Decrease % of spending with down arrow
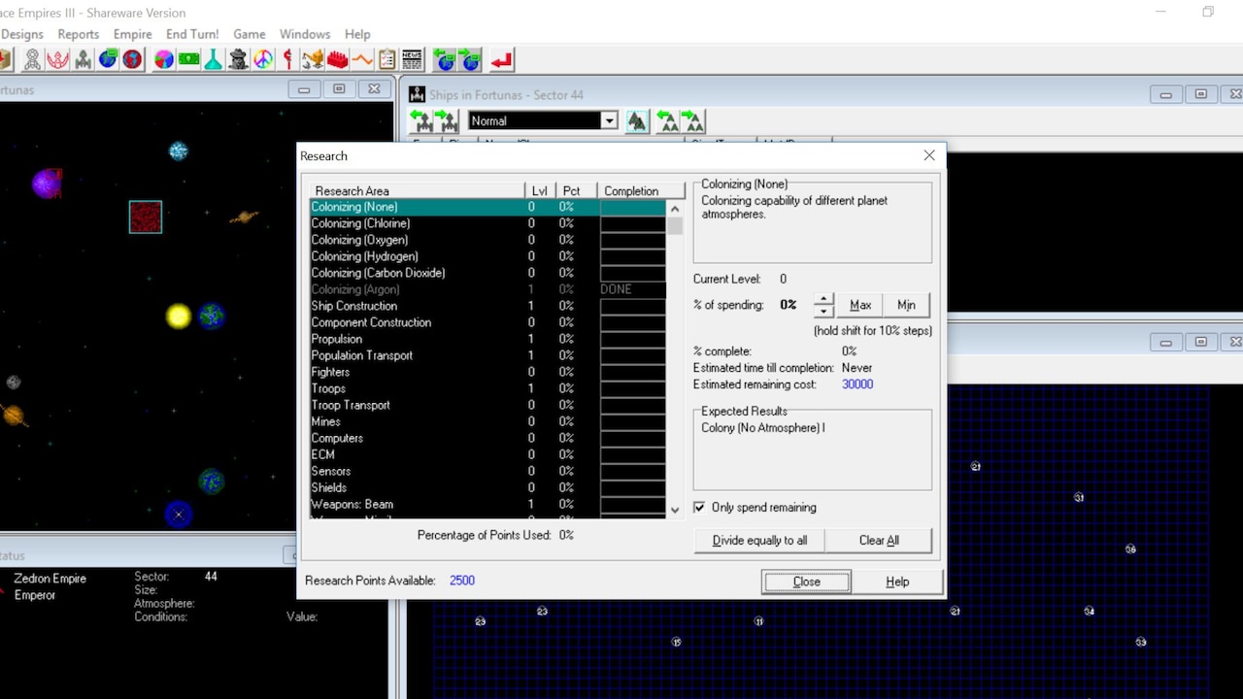1243x699 pixels. 823,312
